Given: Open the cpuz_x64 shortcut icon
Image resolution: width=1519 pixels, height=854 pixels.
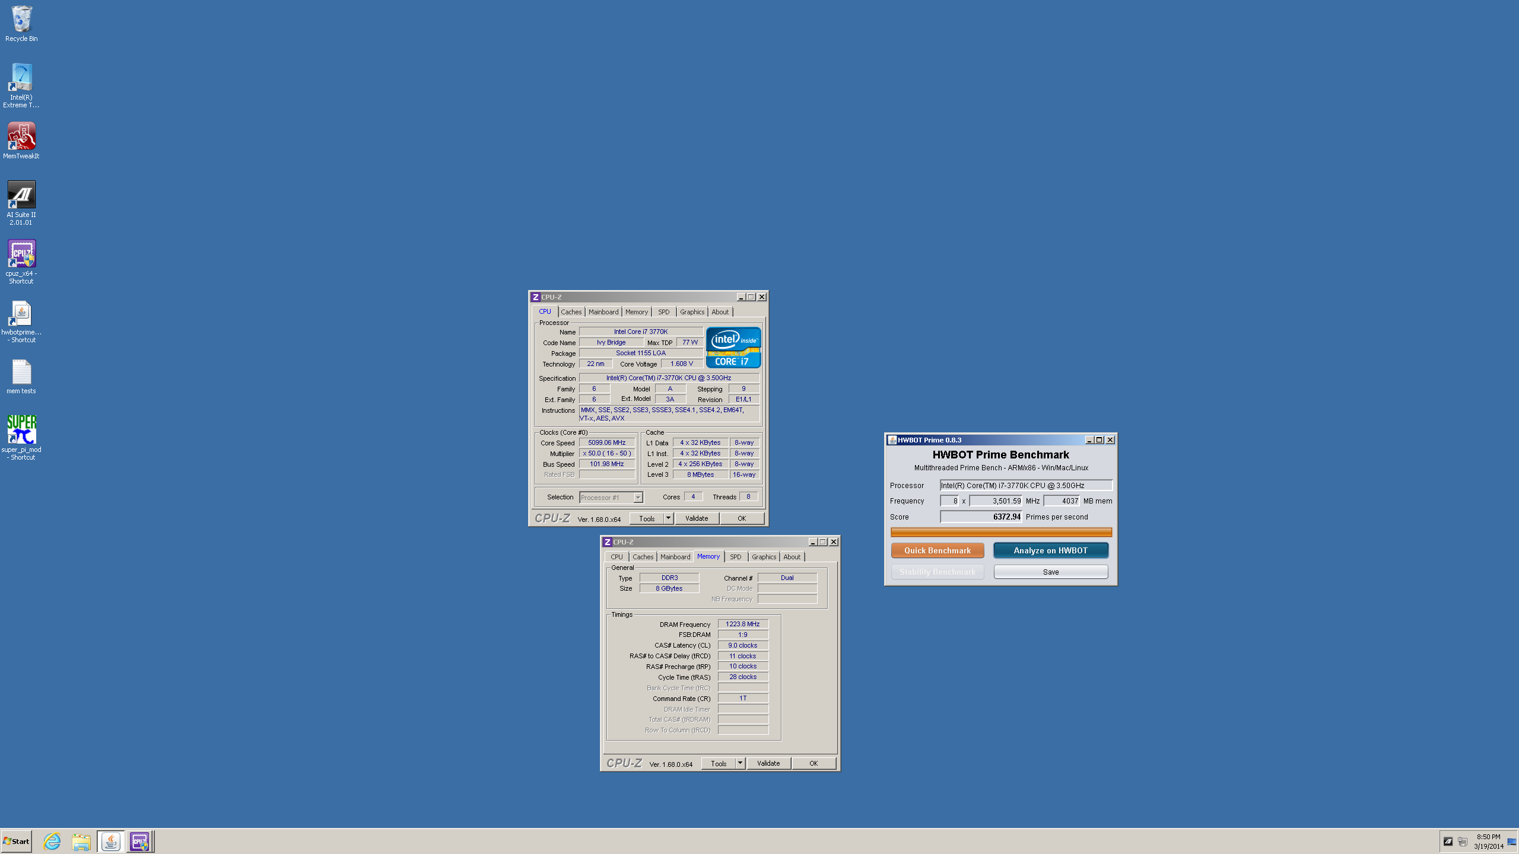Looking at the screenshot, I should pos(21,262).
